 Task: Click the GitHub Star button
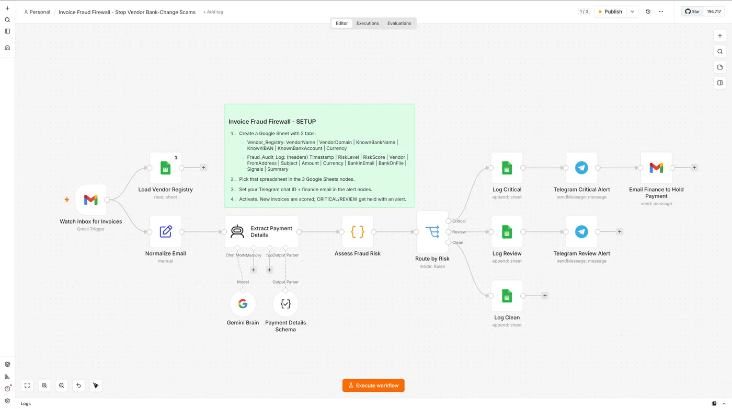(692, 11)
